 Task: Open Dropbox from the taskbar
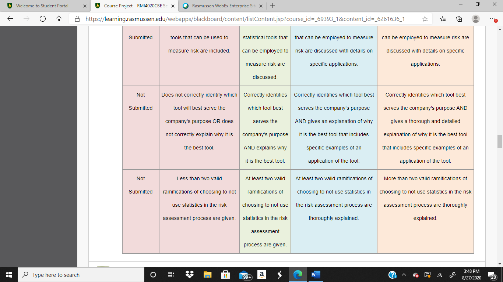(189, 275)
